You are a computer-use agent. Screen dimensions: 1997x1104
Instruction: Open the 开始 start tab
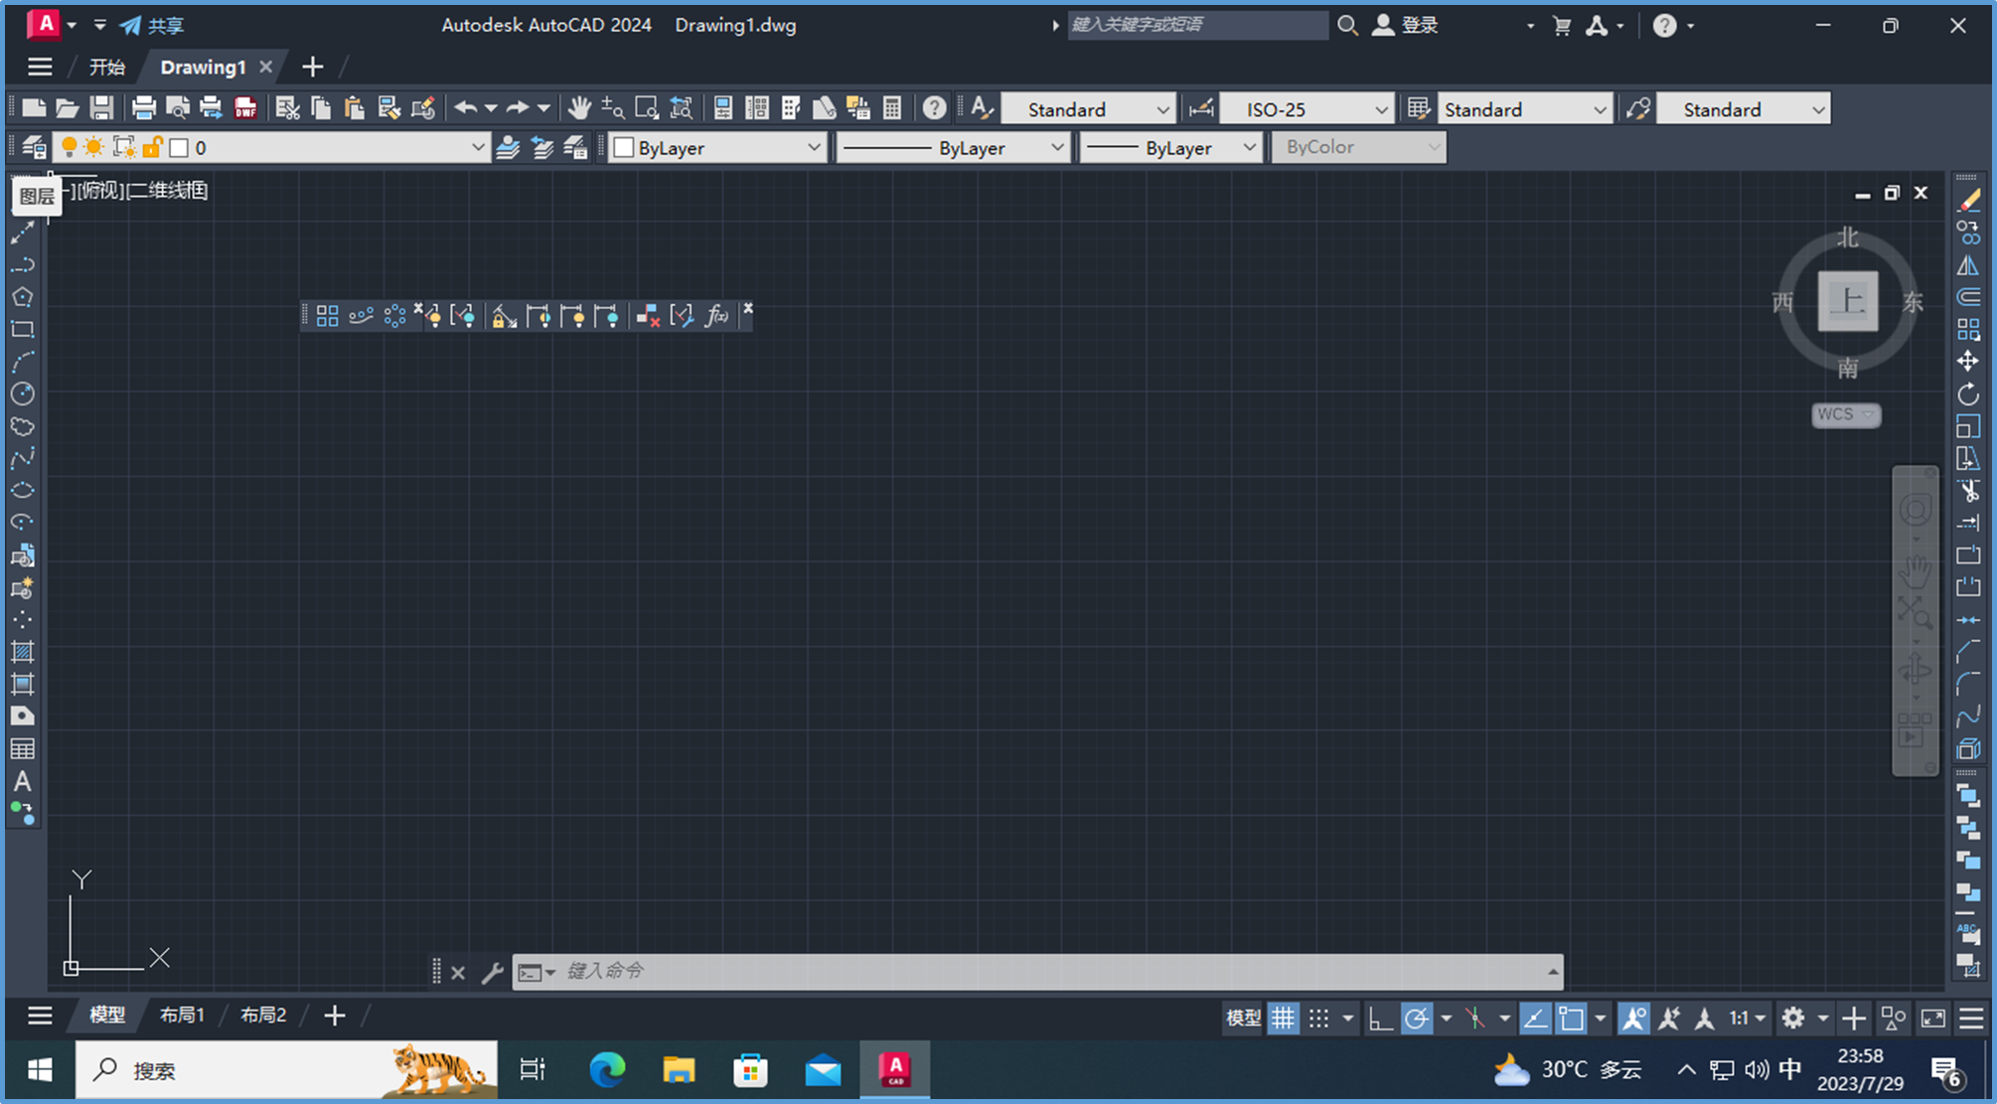107,67
